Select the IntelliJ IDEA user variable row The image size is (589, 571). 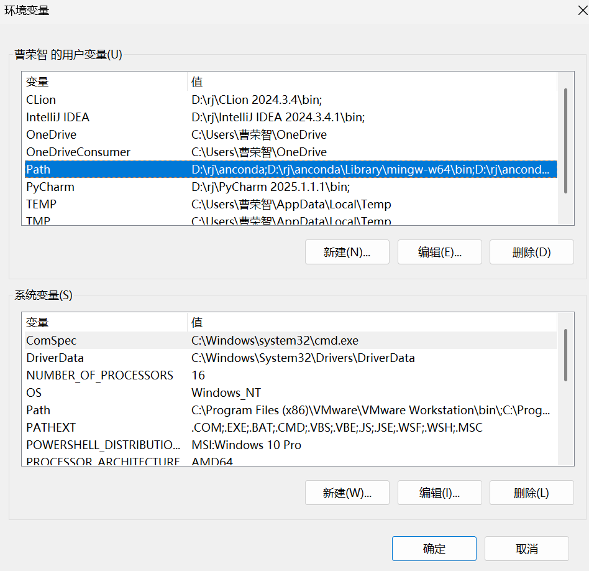tap(291, 117)
